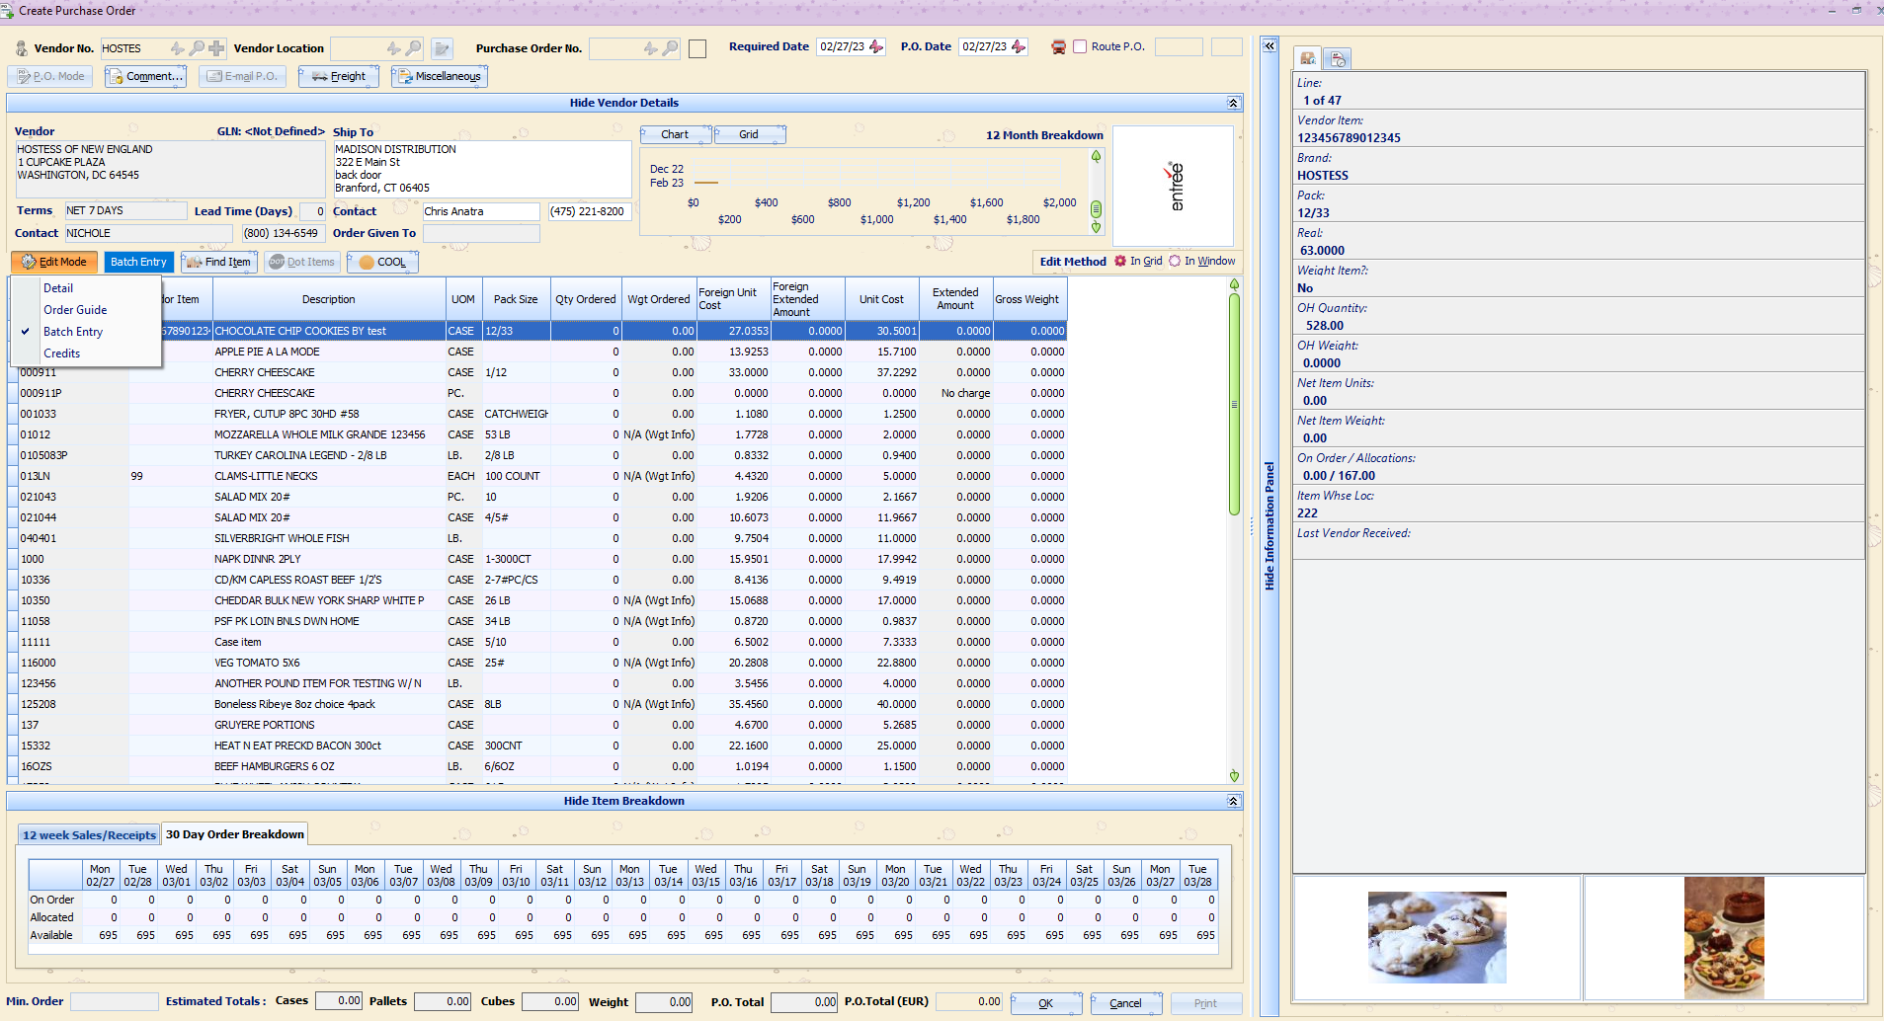This screenshot has height=1021, width=1884.
Task: Open the Vendor Location edit pencil icon
Action: pyautogui.click(x=441, y=48)
